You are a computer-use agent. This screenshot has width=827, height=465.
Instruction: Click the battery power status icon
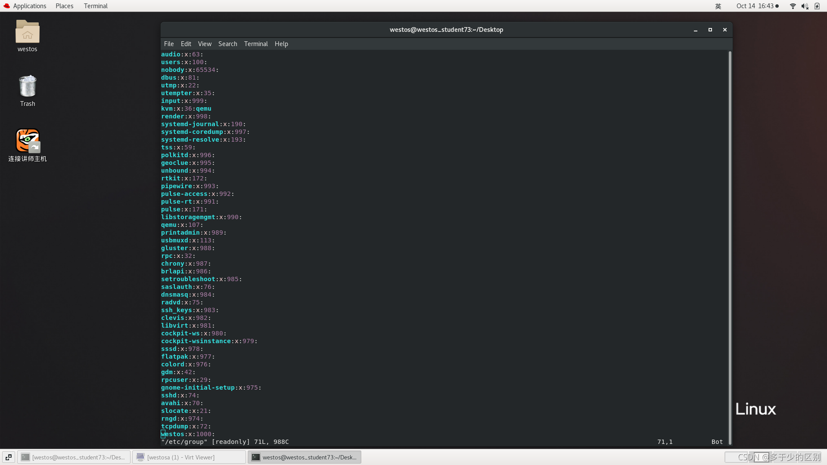(817, 6)
